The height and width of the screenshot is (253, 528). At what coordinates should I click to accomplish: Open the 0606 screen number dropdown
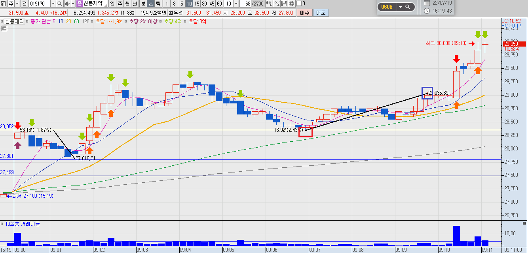[x=400, y=7]
